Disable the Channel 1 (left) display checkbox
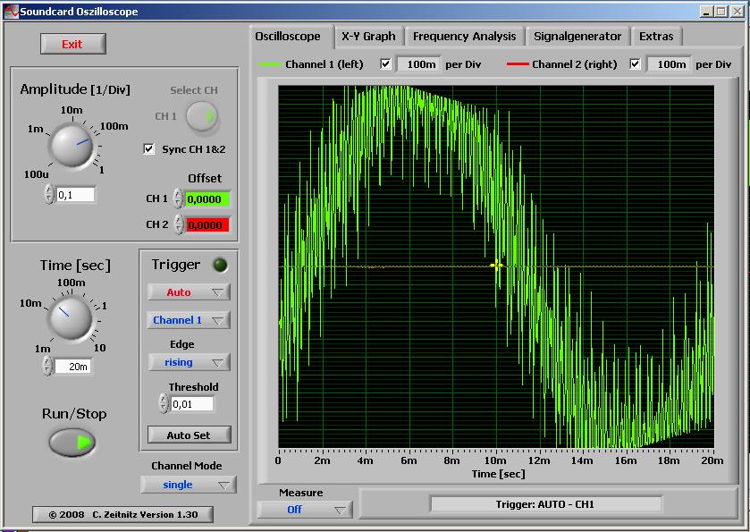 pos(385,63)
